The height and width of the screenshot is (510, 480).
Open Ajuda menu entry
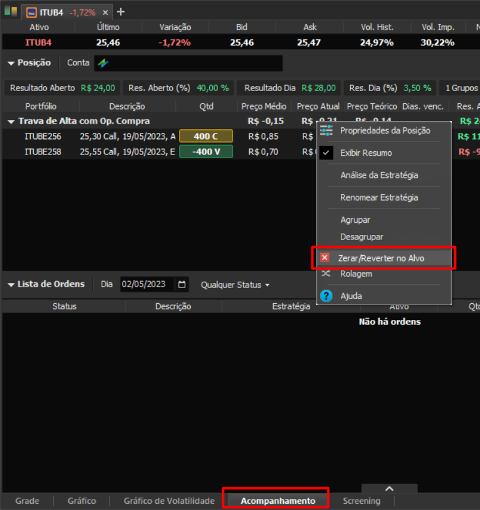point(351,296)
